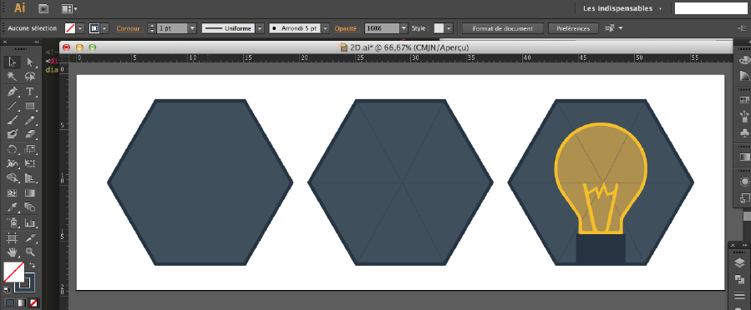Select the Shape Builder tool

13,178
